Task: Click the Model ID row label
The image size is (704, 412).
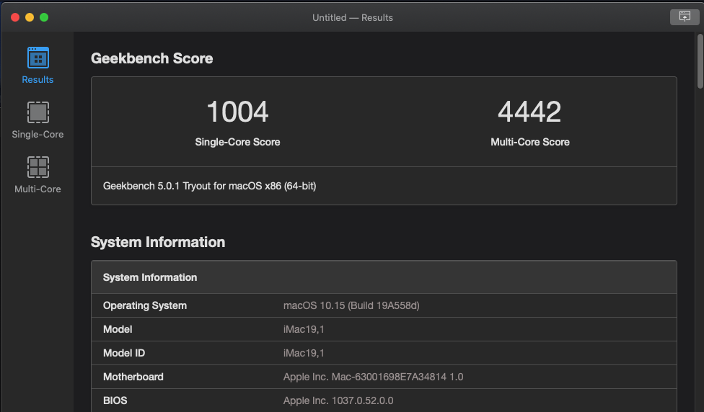Action: 124,353
